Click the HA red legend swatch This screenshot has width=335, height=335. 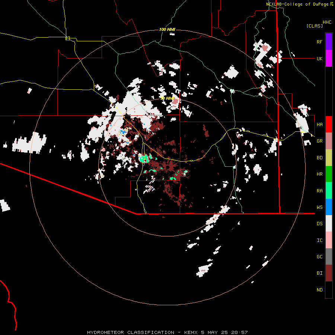click(x=329, y=124)
